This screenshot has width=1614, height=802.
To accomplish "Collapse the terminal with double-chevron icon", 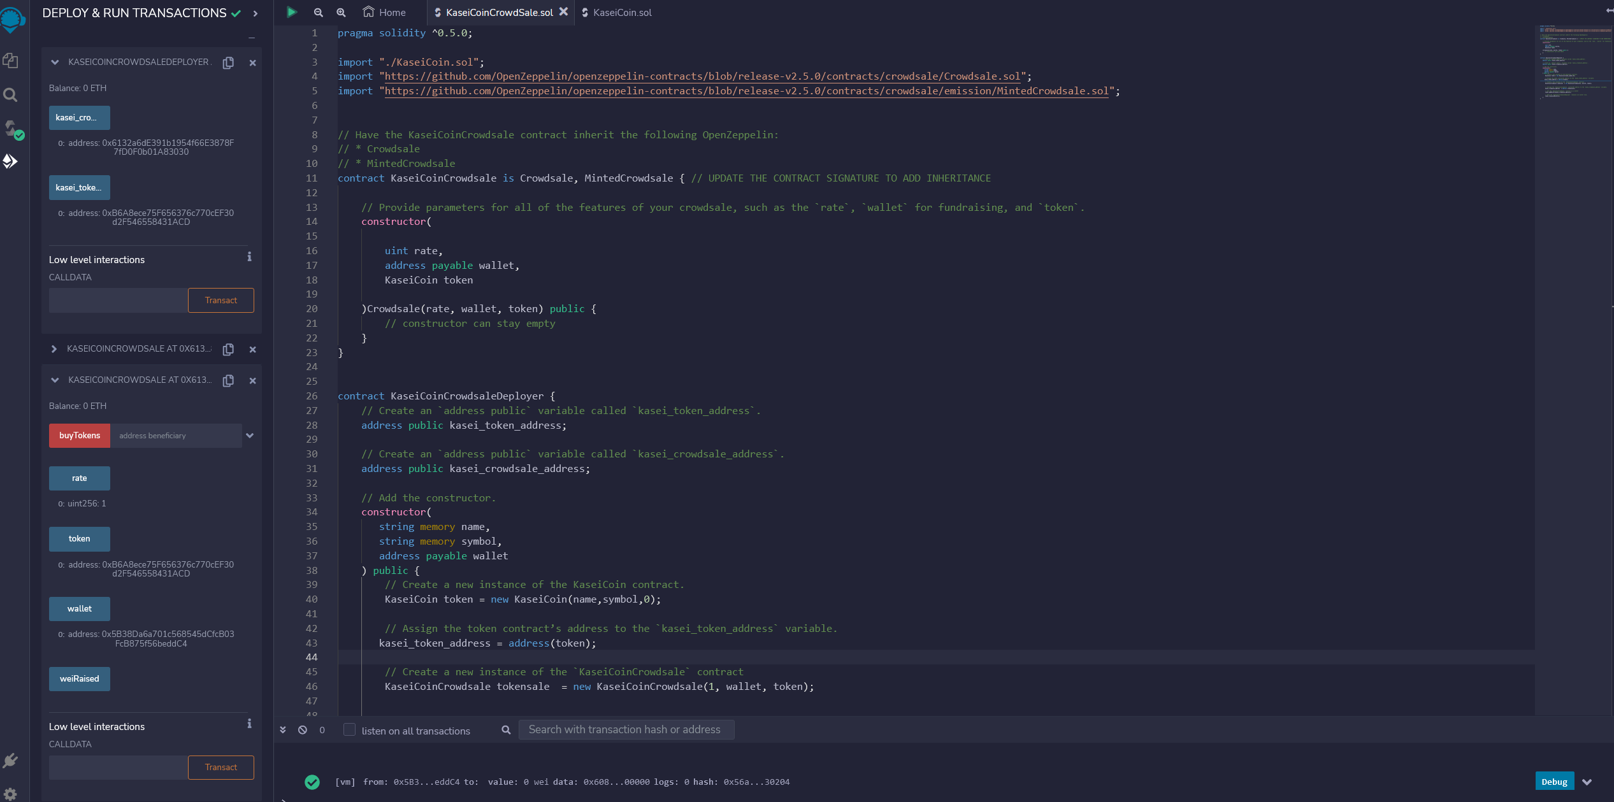I will click(x=283, y=730).
